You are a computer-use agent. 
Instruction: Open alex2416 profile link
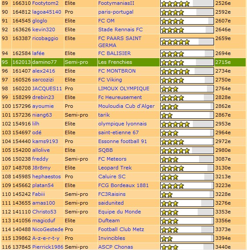pyautogui.click(x=44, y=71)
